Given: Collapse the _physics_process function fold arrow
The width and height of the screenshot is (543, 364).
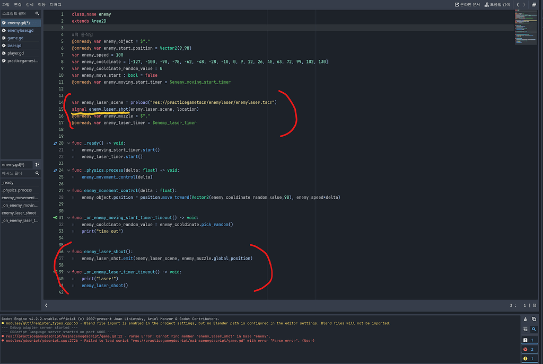Looking at the screenshot, I should (x=68, y=170).
